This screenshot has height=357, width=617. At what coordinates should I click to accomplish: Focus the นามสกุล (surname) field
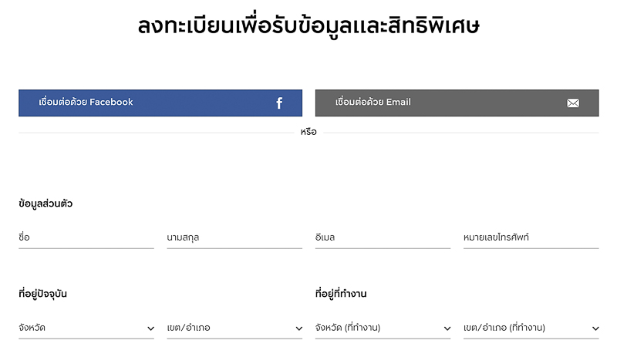[234, 237]
